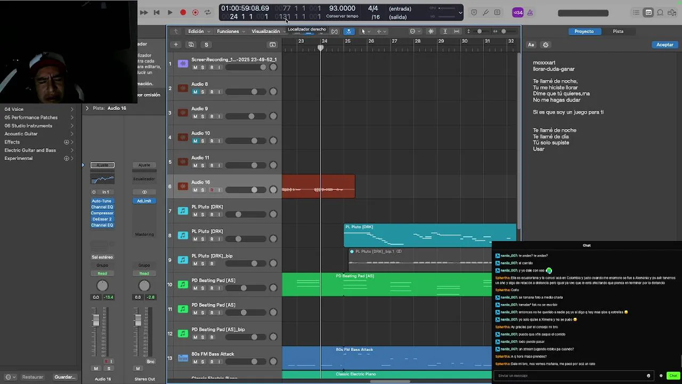
Task: Click the up arrow hierarchy button in Tracks toolbar
Action: 176,31
